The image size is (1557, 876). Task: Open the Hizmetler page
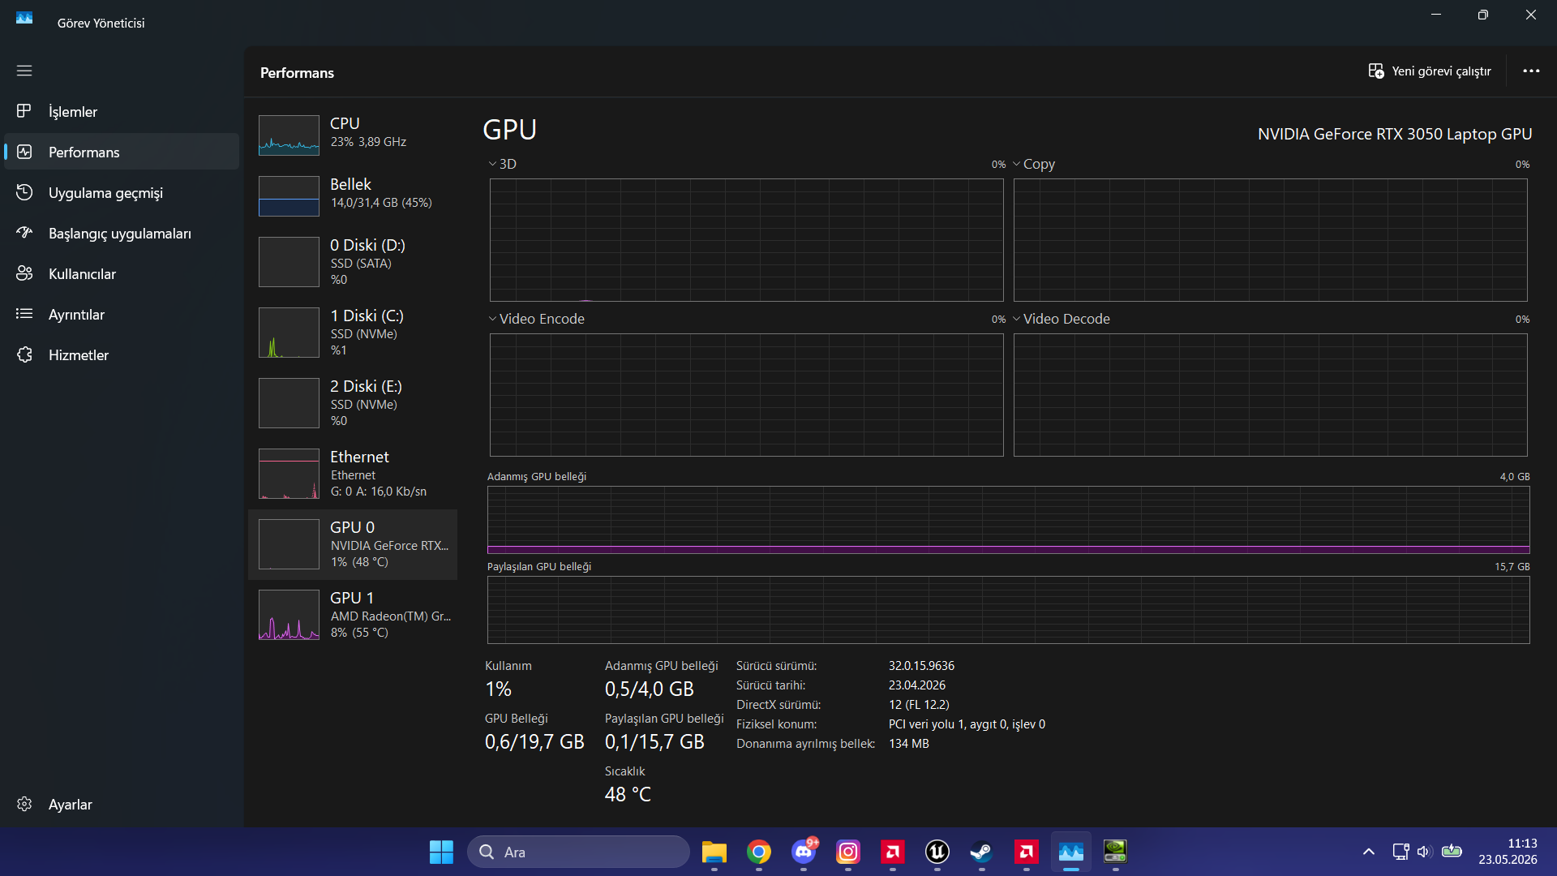click(x=122, y=354)
